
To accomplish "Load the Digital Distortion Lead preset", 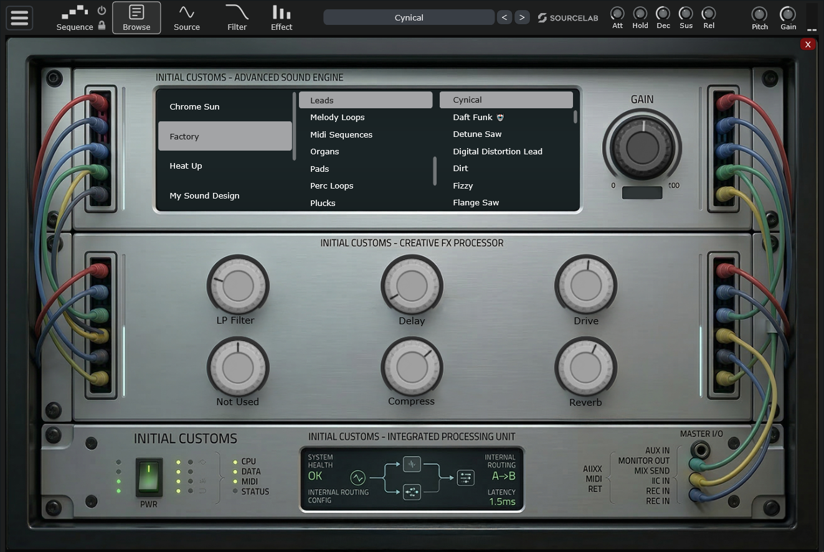I will (x=497, y=151).
